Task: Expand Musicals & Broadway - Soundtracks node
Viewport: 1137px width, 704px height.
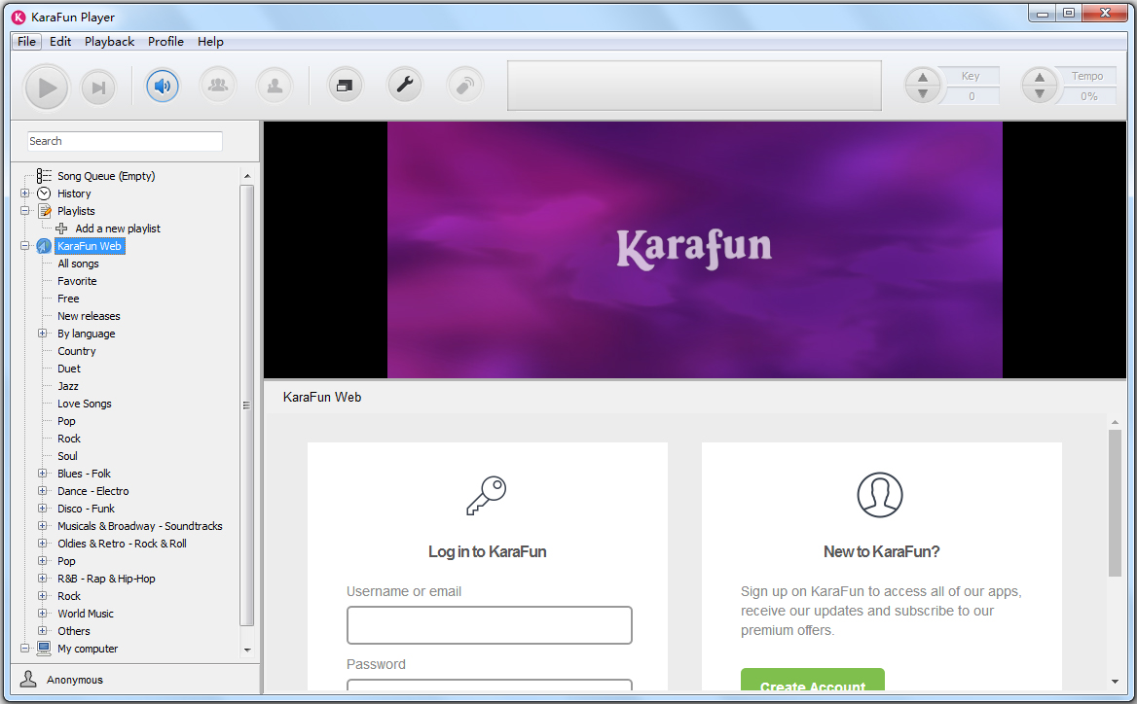Action: click(x=42, y=526)
